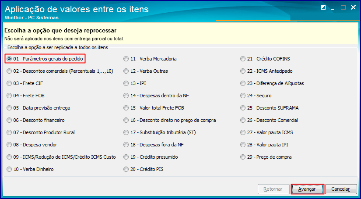361x199 pixels.
Task: Pick 15 - Valor total Frete FOB
Action: (x=154, y=108)
